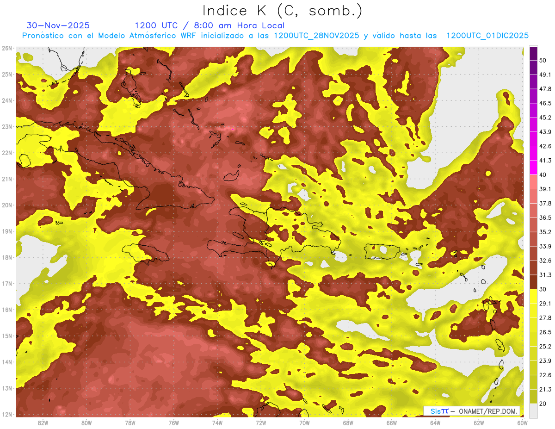Image resolution: width=555 pixels, height=429 pixels.
Task: Click the '1200UTC_01DIC2025' valid-until time
Action: [x=487, y=36]
